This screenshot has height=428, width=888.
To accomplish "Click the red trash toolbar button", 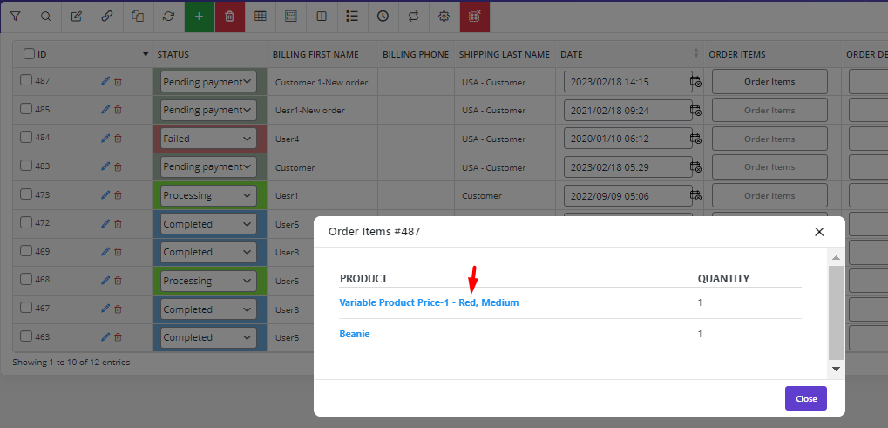I will tap(229, 17).
